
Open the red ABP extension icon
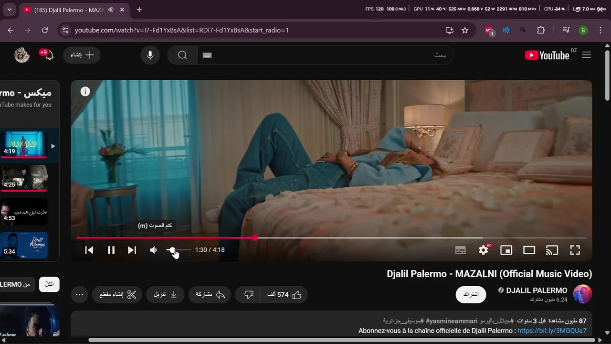tap(489, 31)
